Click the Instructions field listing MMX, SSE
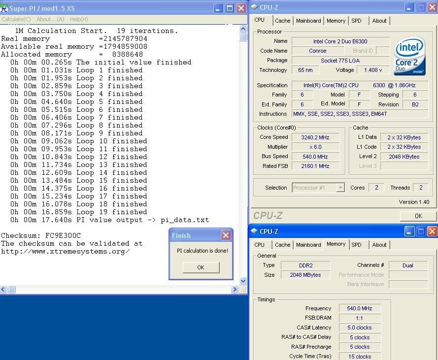This screenshot has width=438, height=360. [x=360, y=114]
